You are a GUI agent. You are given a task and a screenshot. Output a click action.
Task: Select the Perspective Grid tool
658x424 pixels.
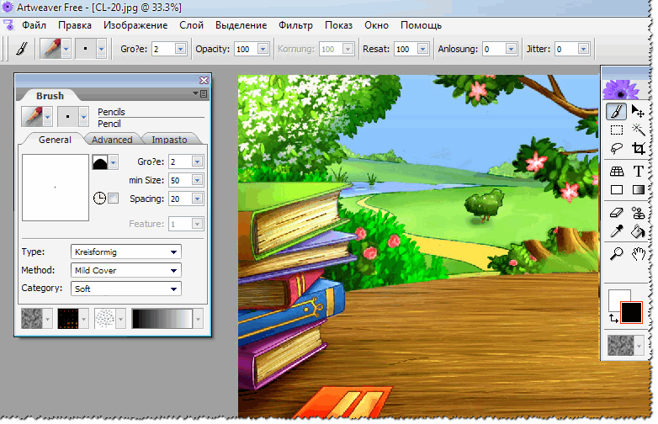[616, 171]
